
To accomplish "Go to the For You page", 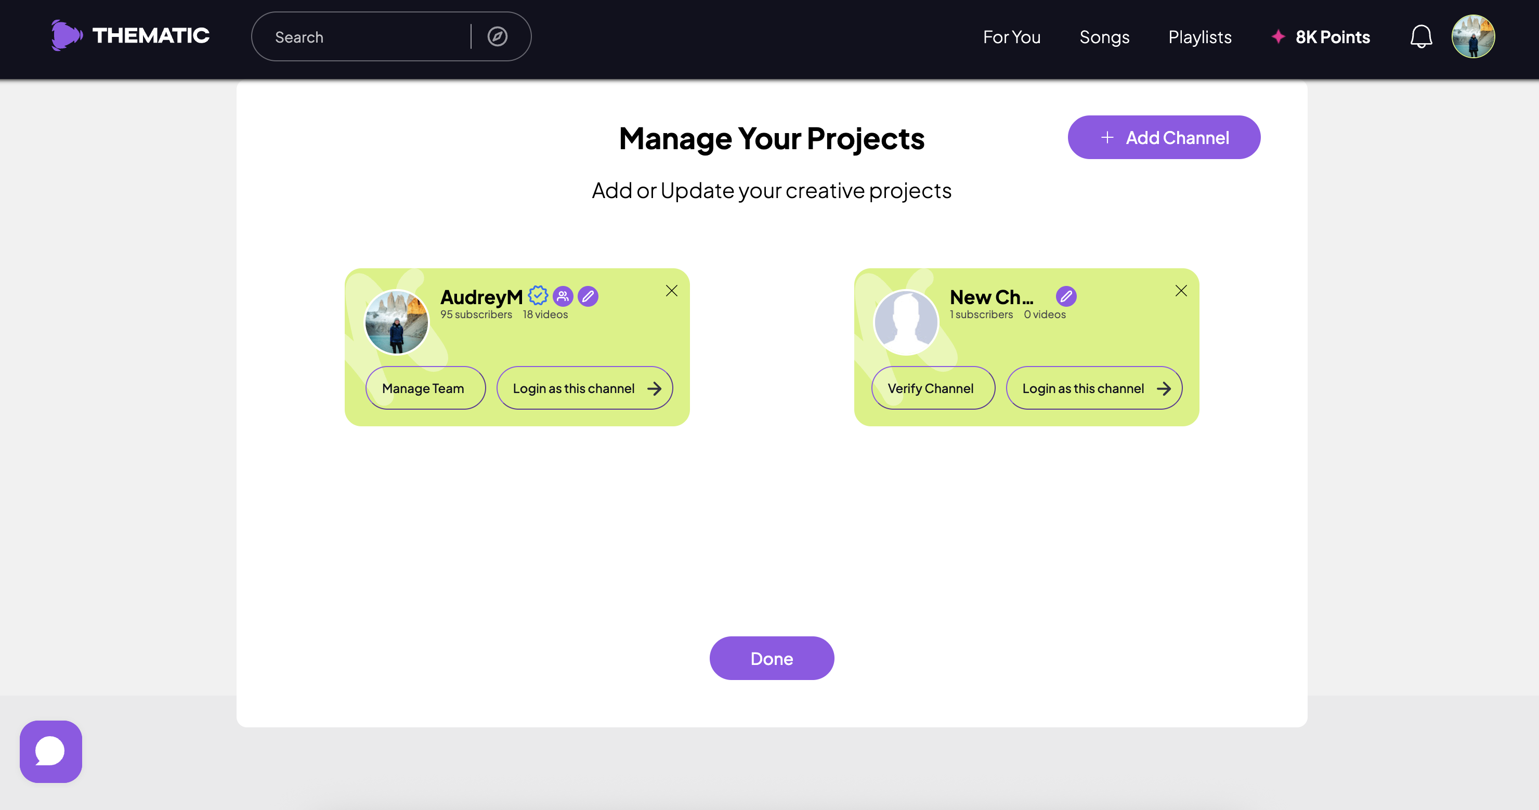I will point(1011,37).
